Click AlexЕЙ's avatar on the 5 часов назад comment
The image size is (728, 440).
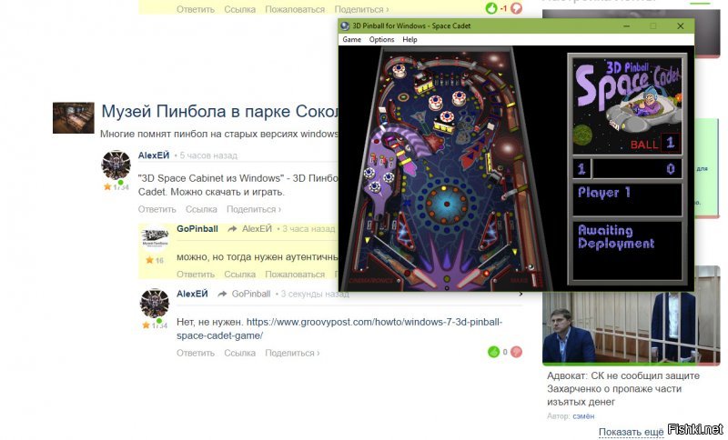(116, 165)
